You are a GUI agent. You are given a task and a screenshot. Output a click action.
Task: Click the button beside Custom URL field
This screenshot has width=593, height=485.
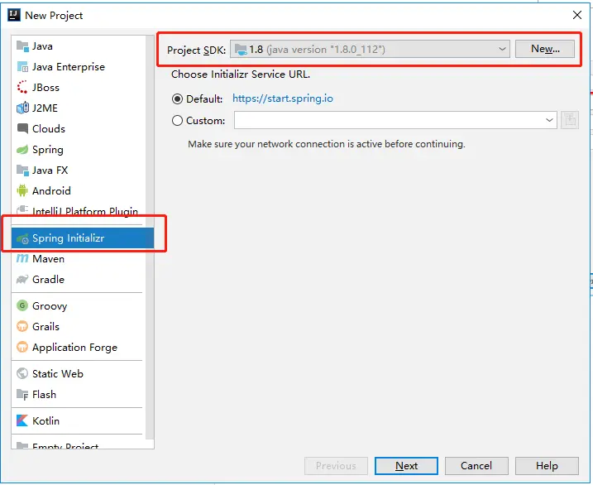point(570,120)
